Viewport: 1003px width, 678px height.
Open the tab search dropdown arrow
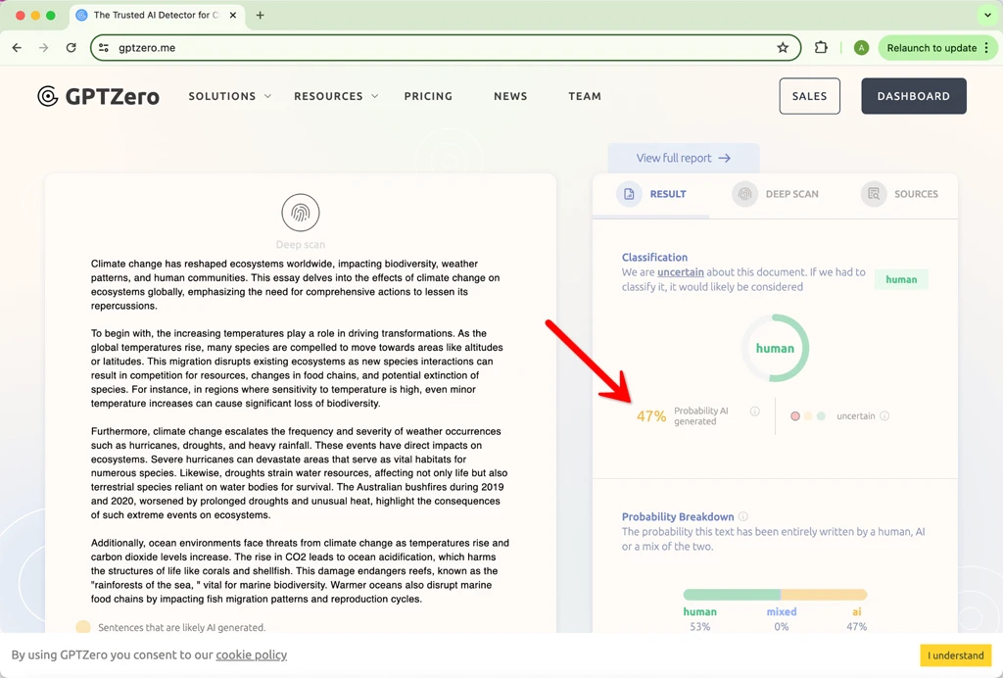(987, 16)
